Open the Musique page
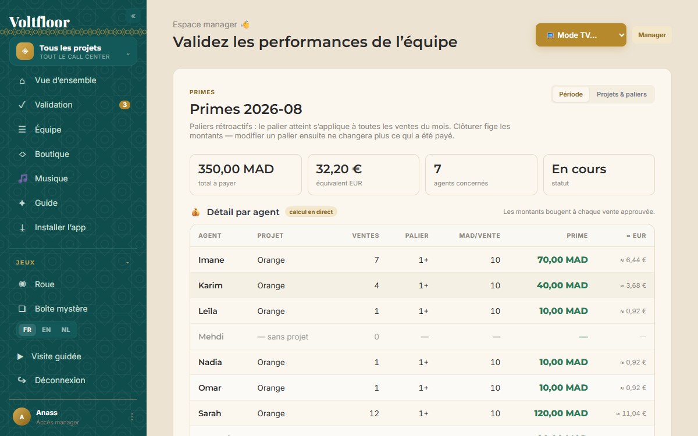Screen dimensions: 698x436 (x=73, y=178)
